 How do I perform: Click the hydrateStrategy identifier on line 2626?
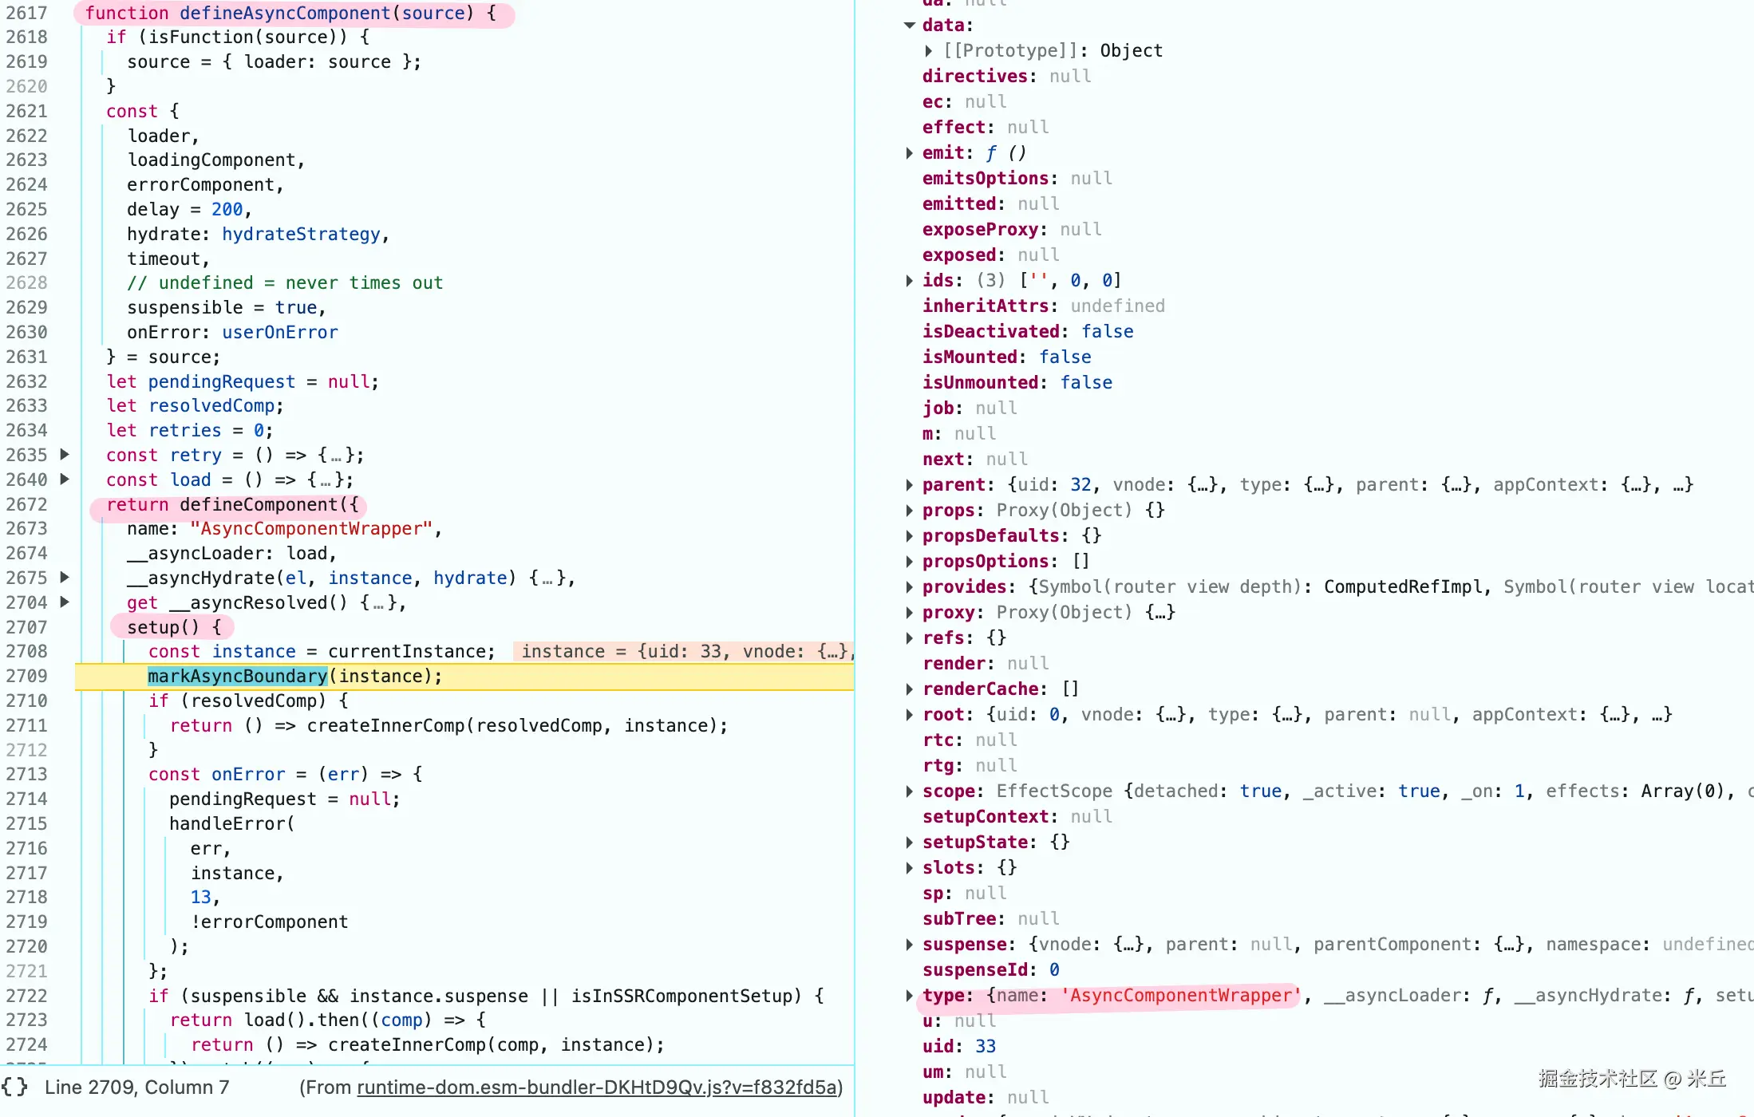pyautogui.click(x=301, y=234)
